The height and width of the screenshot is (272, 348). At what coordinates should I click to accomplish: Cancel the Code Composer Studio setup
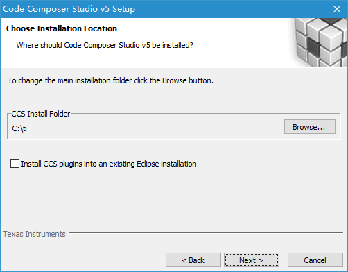coord(315,260)
